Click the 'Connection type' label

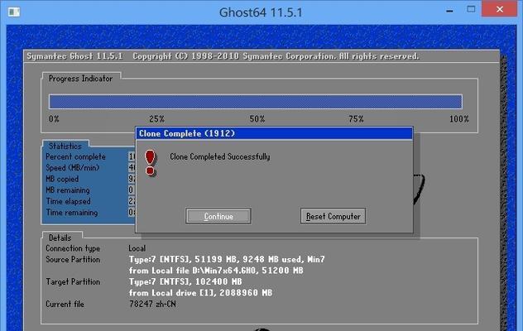point(73,248)
